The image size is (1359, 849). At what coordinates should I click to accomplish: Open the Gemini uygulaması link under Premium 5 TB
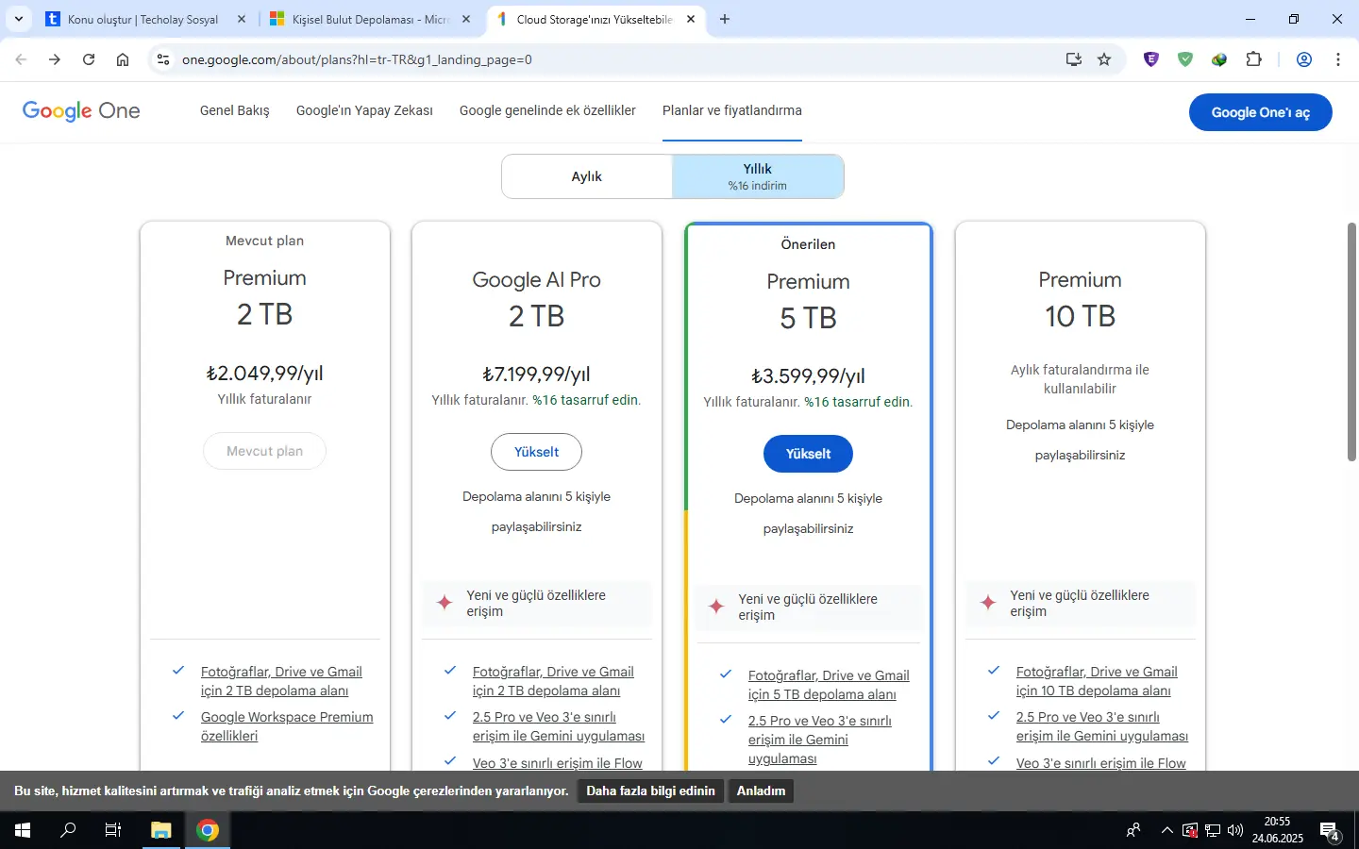point(820,740)
